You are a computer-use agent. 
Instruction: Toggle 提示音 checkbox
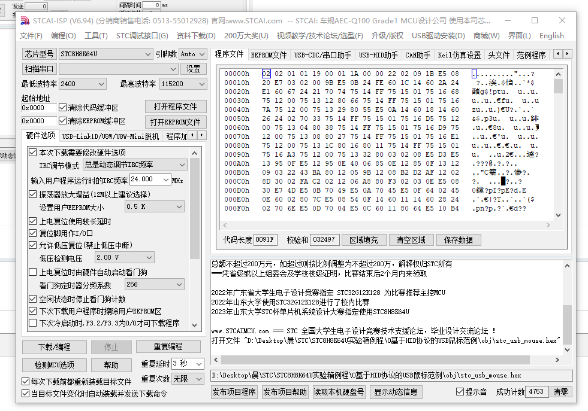click(460, 392)
